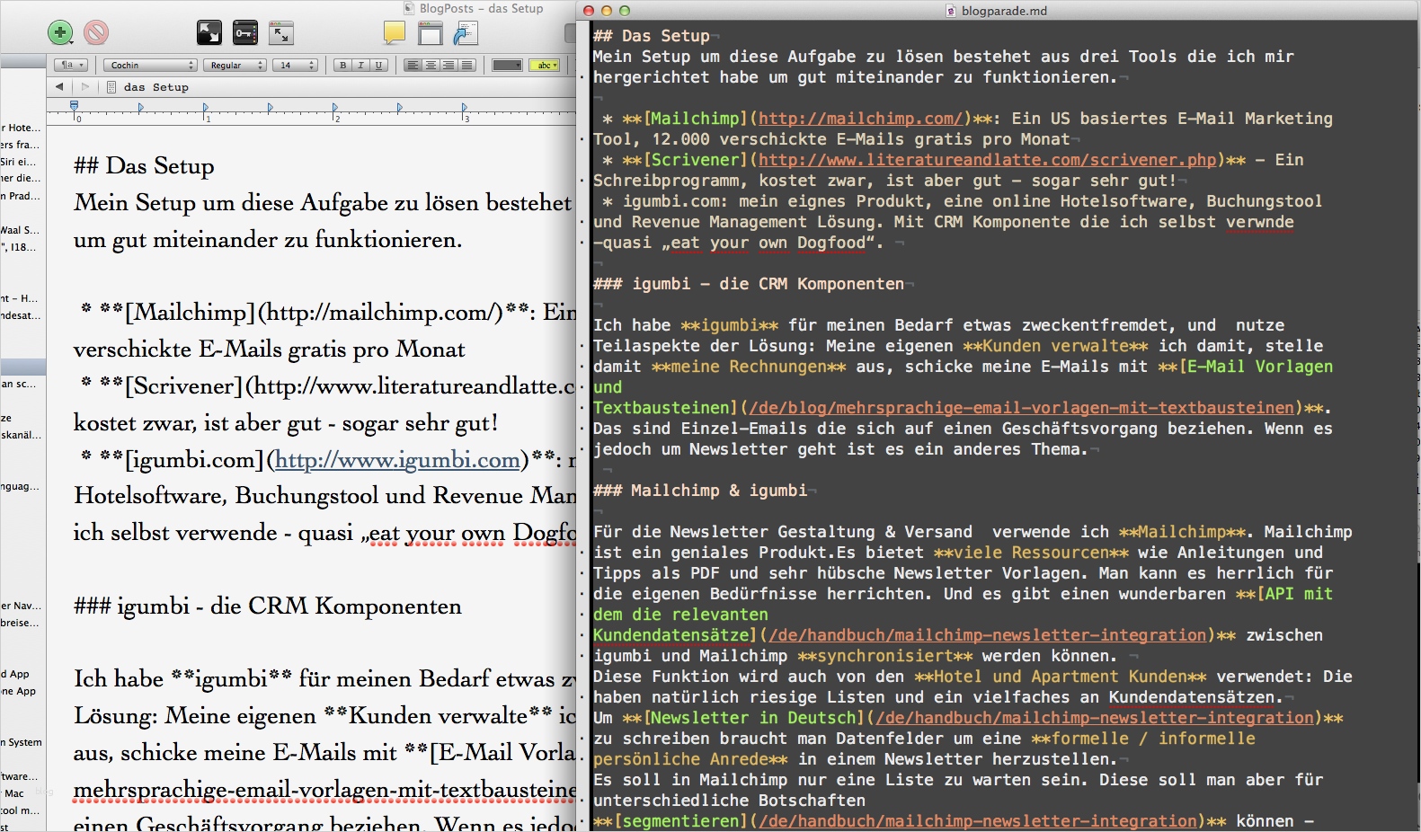This screenshot has height=832, width=1421.
Task: Click the BlogPosts project icon in the title bar
Action: tap(410, 9)
